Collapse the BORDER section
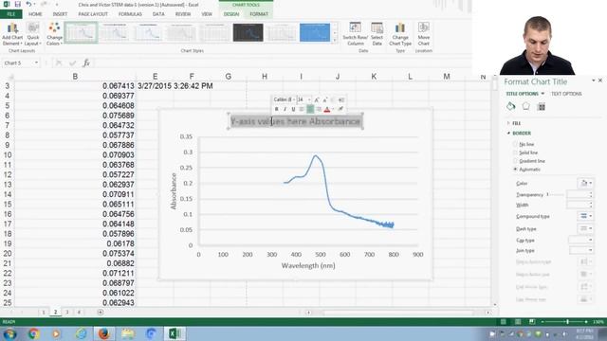607x341 pixels. click(519, 133)
